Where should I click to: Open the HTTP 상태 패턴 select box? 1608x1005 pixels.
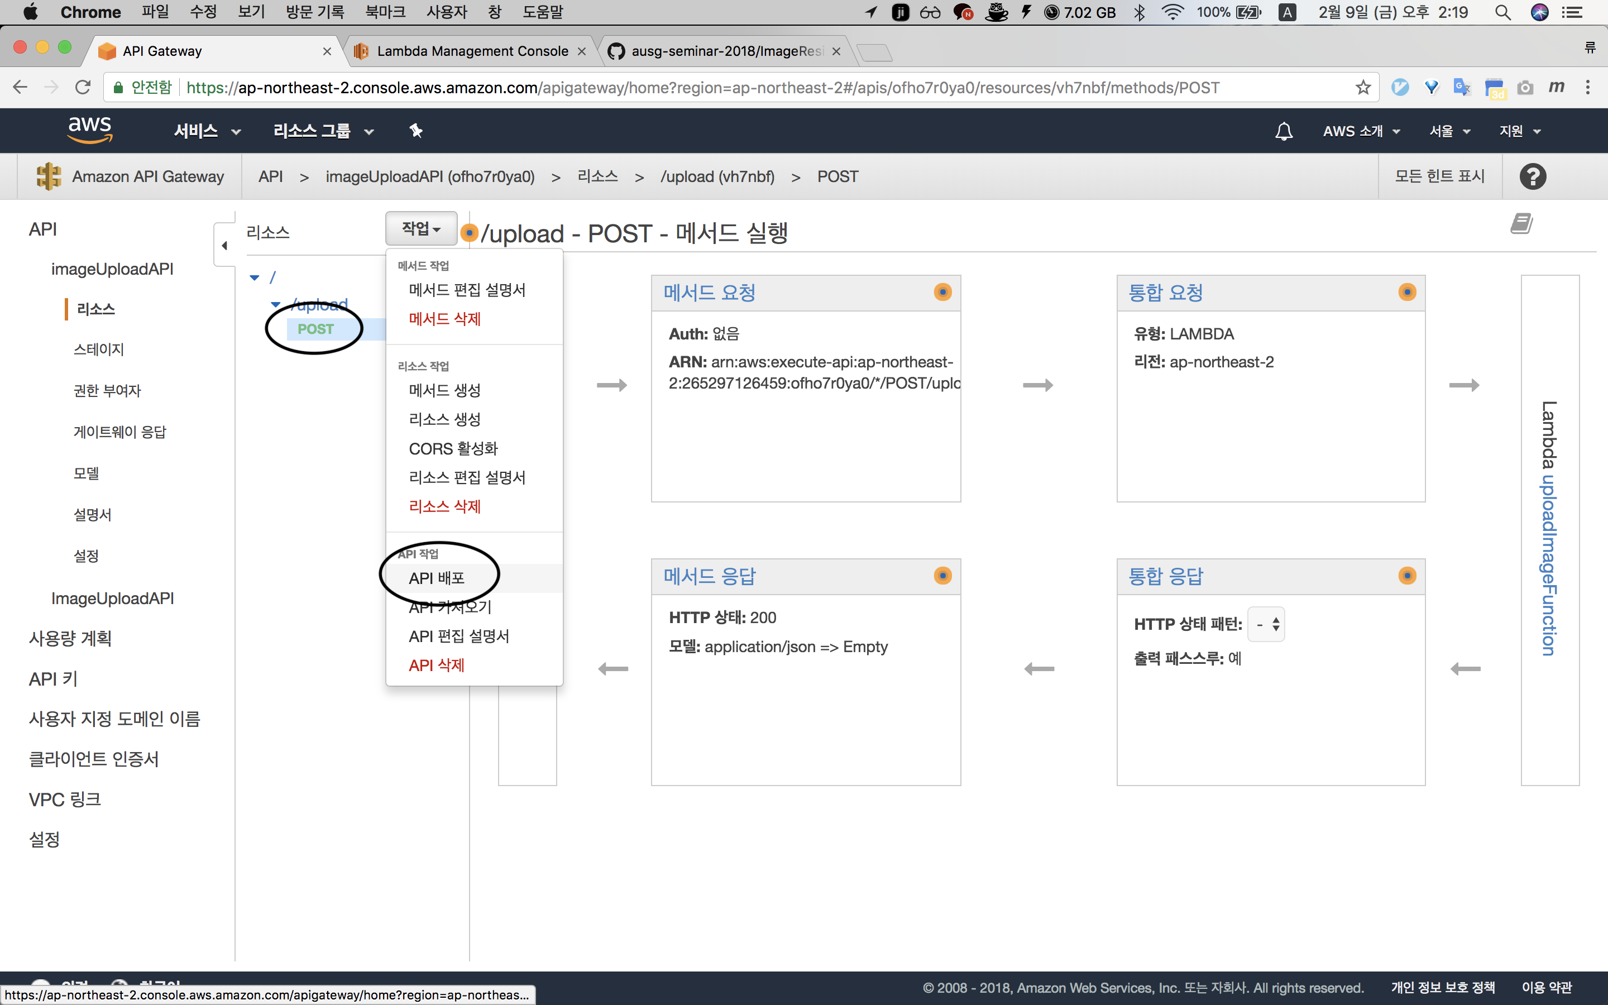pos(1266,624)
